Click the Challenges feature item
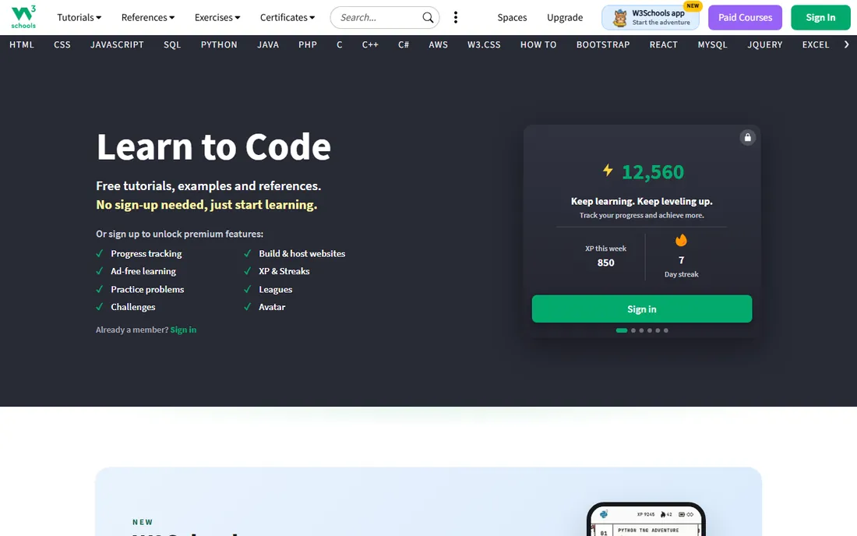Image resolution: width=857 pixels, height=536 pixels. tap(132, 307)
